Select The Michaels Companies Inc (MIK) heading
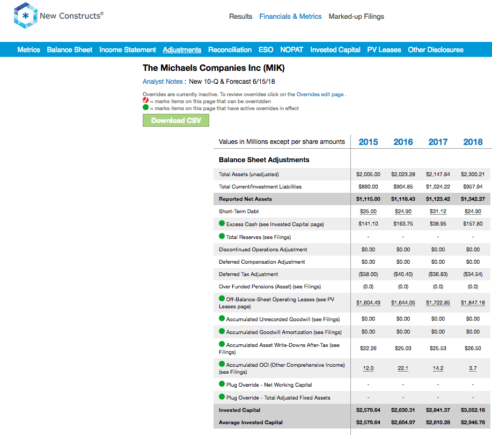Viewport: 492px width, 435px height. (x=214, y=68)
